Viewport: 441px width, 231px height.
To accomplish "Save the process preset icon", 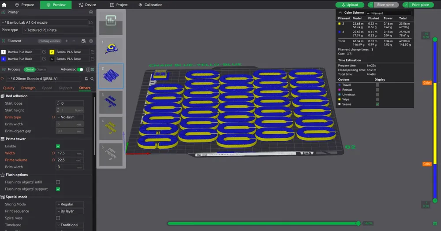I will coord(86,79).
